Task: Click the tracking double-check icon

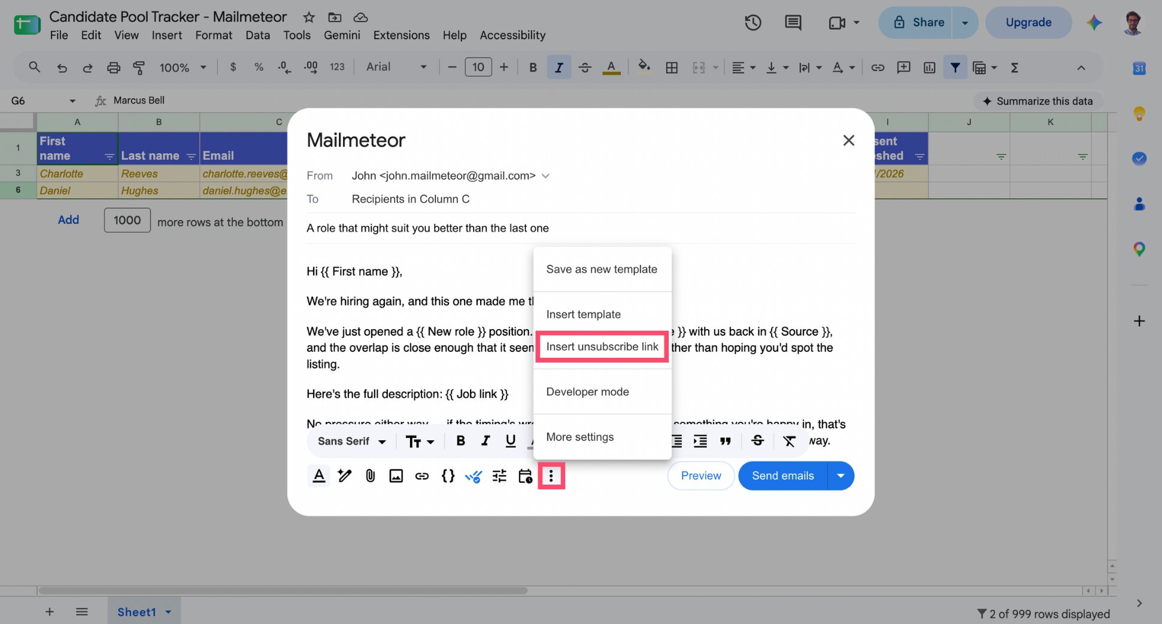Action: (474, 476)
